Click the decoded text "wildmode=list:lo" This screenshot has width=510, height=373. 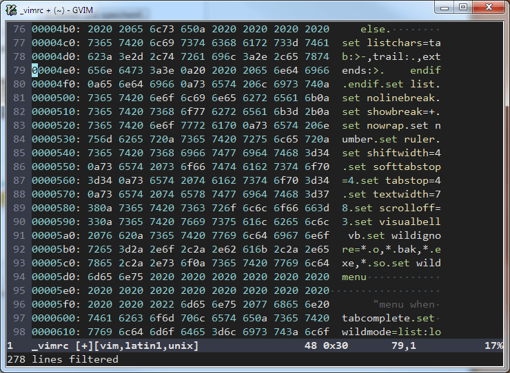pyautogui.click(x=391, y=332)
